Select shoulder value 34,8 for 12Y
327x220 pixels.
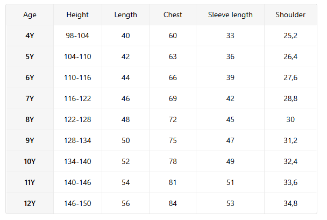[290, 203]
